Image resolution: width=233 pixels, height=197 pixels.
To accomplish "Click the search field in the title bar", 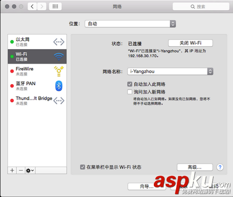I will (201, 7).
